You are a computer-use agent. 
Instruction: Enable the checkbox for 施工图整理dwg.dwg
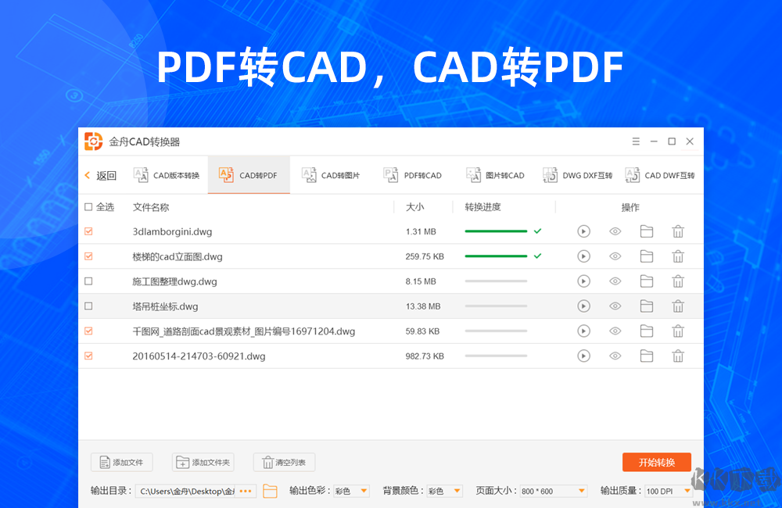click(x=89, y=281)
